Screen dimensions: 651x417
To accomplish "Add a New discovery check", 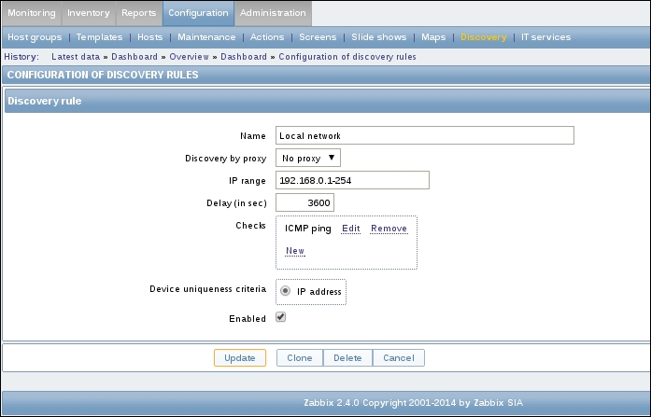I will tap(295, 251).
